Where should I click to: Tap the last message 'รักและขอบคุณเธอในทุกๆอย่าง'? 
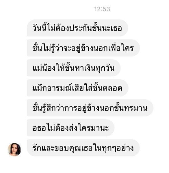point(83,148)
